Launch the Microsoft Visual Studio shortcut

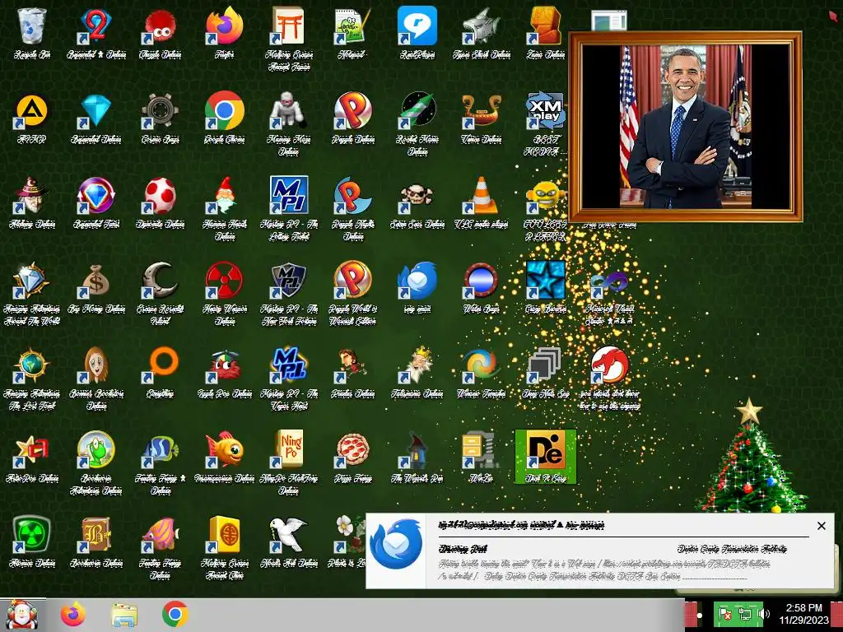pyautogui.click(x=610, y=281)
